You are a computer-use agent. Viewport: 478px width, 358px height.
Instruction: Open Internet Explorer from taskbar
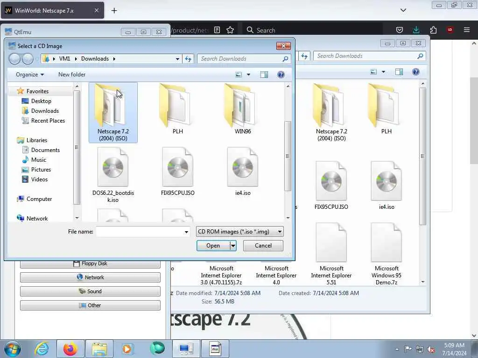pyautogui.click(x=42, y=349)
